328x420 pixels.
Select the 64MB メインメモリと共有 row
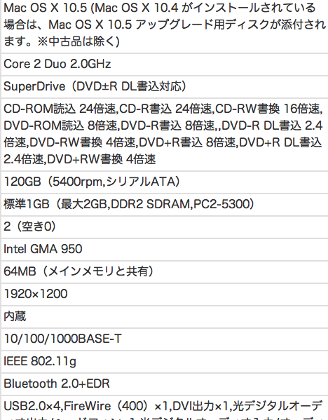[165, 272]
